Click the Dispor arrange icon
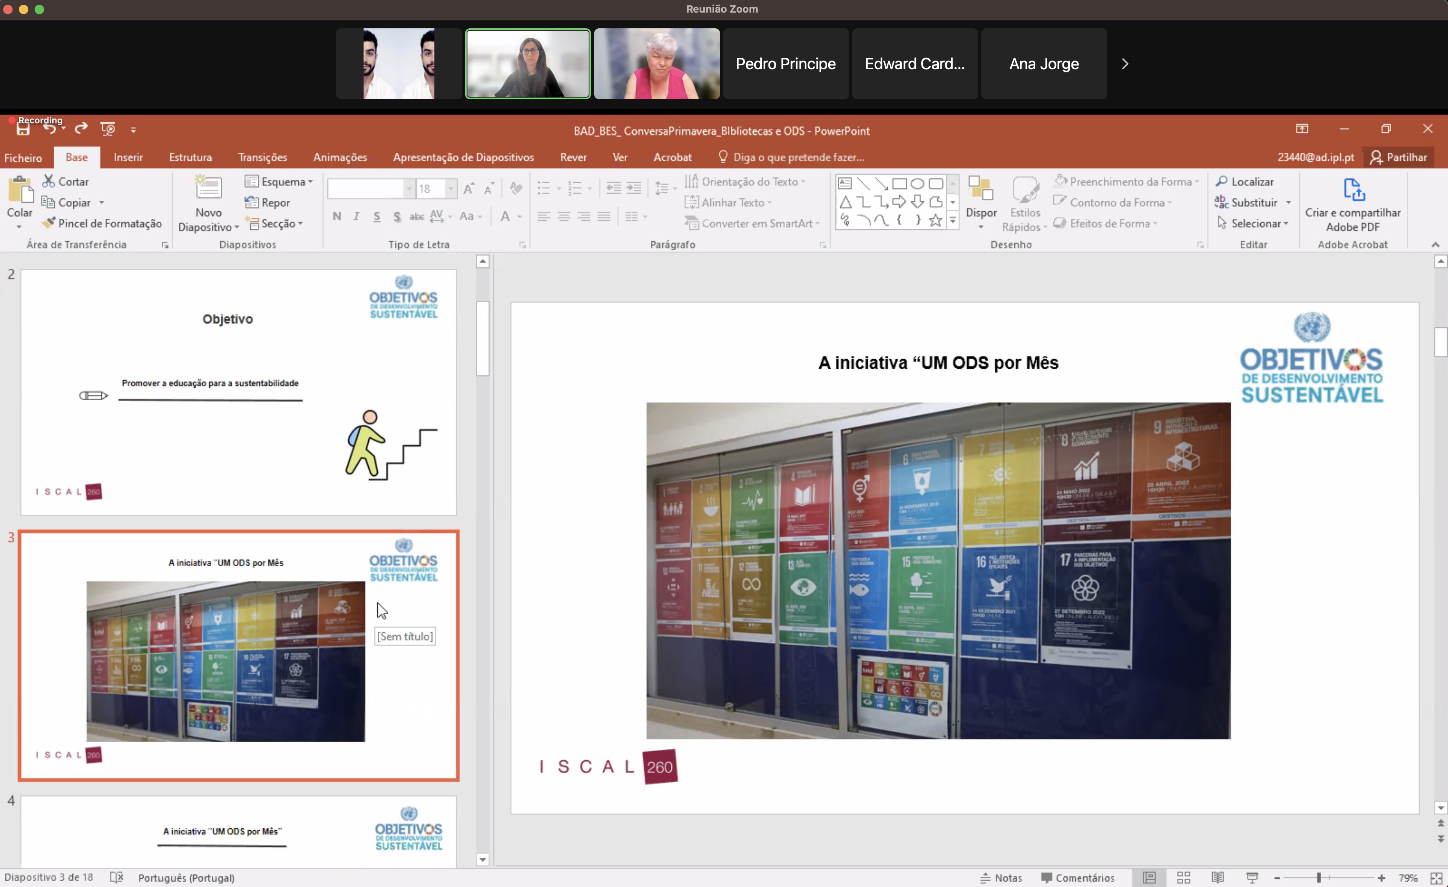 pyautogui.click(x=981, y=188)
